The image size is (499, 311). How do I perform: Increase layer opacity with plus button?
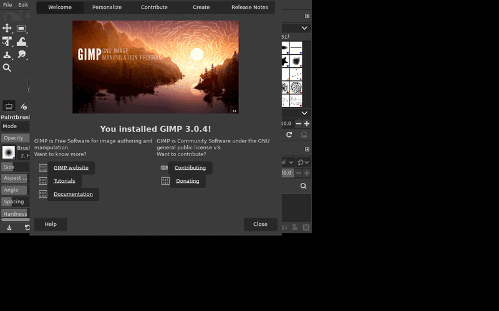pyautogui.click(x=306, y=173)
